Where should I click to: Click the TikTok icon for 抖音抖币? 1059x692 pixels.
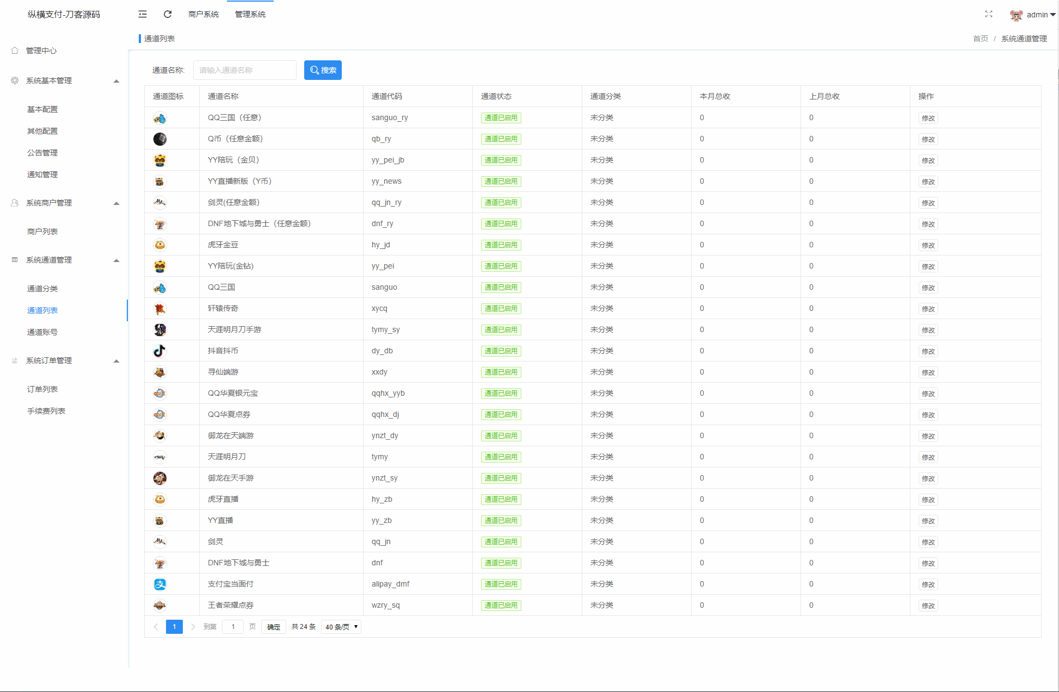[159, 351]
